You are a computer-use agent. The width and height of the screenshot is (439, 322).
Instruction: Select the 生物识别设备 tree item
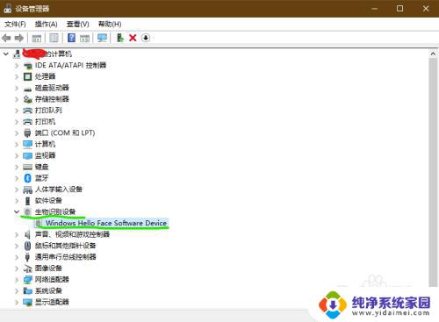55,211
